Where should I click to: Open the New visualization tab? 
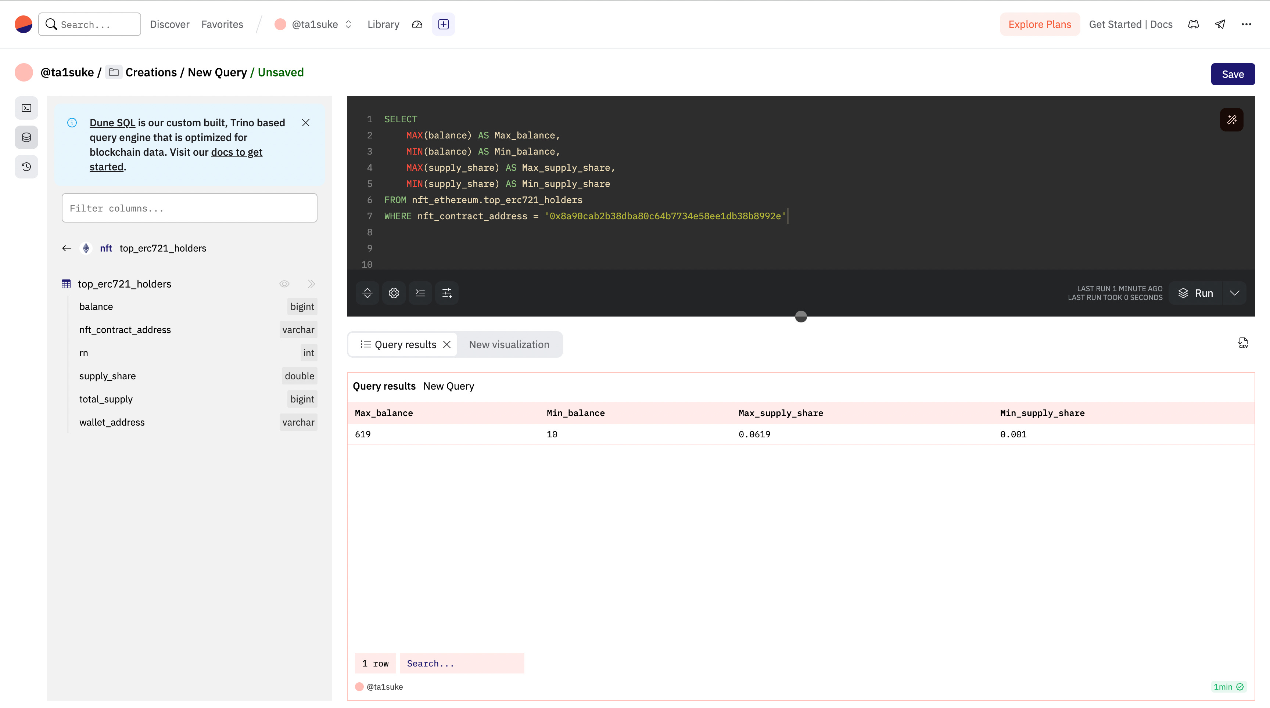pyautogui.click(x=509, y=344)
